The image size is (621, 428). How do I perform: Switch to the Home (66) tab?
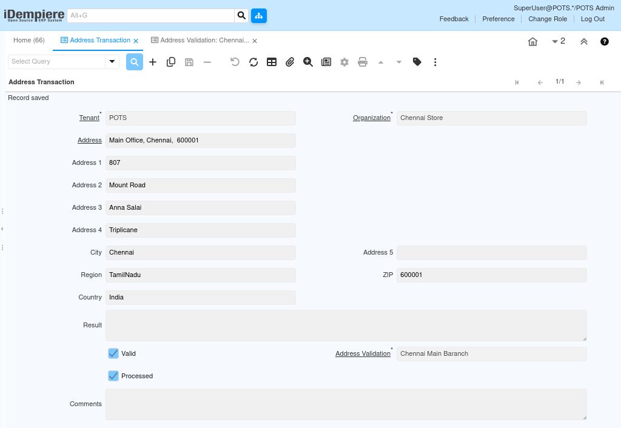(29, 41)
